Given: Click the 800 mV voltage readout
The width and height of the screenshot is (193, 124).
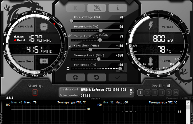Looking at the screenshot, I should click(163, 39).
